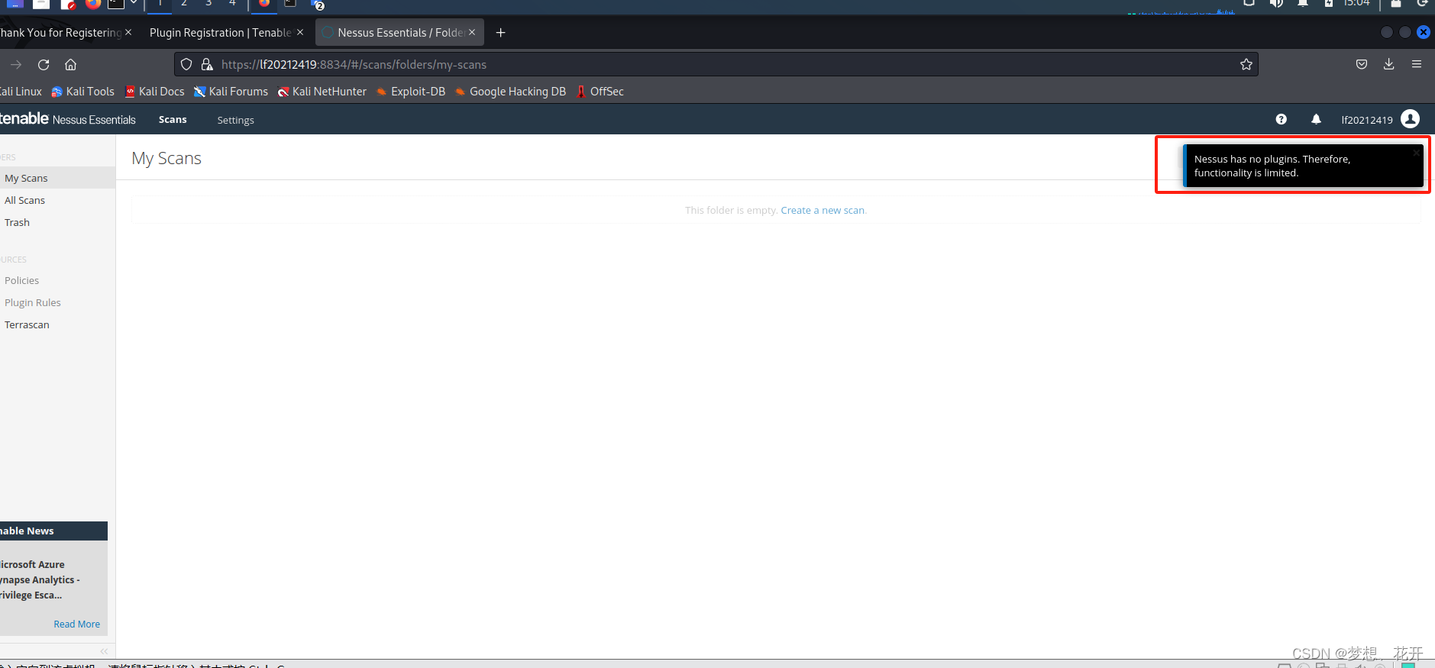The width and height of the screenshot is (1435, 668).
Task: Click the volume icon in system panel
Action: [1276, 3]
